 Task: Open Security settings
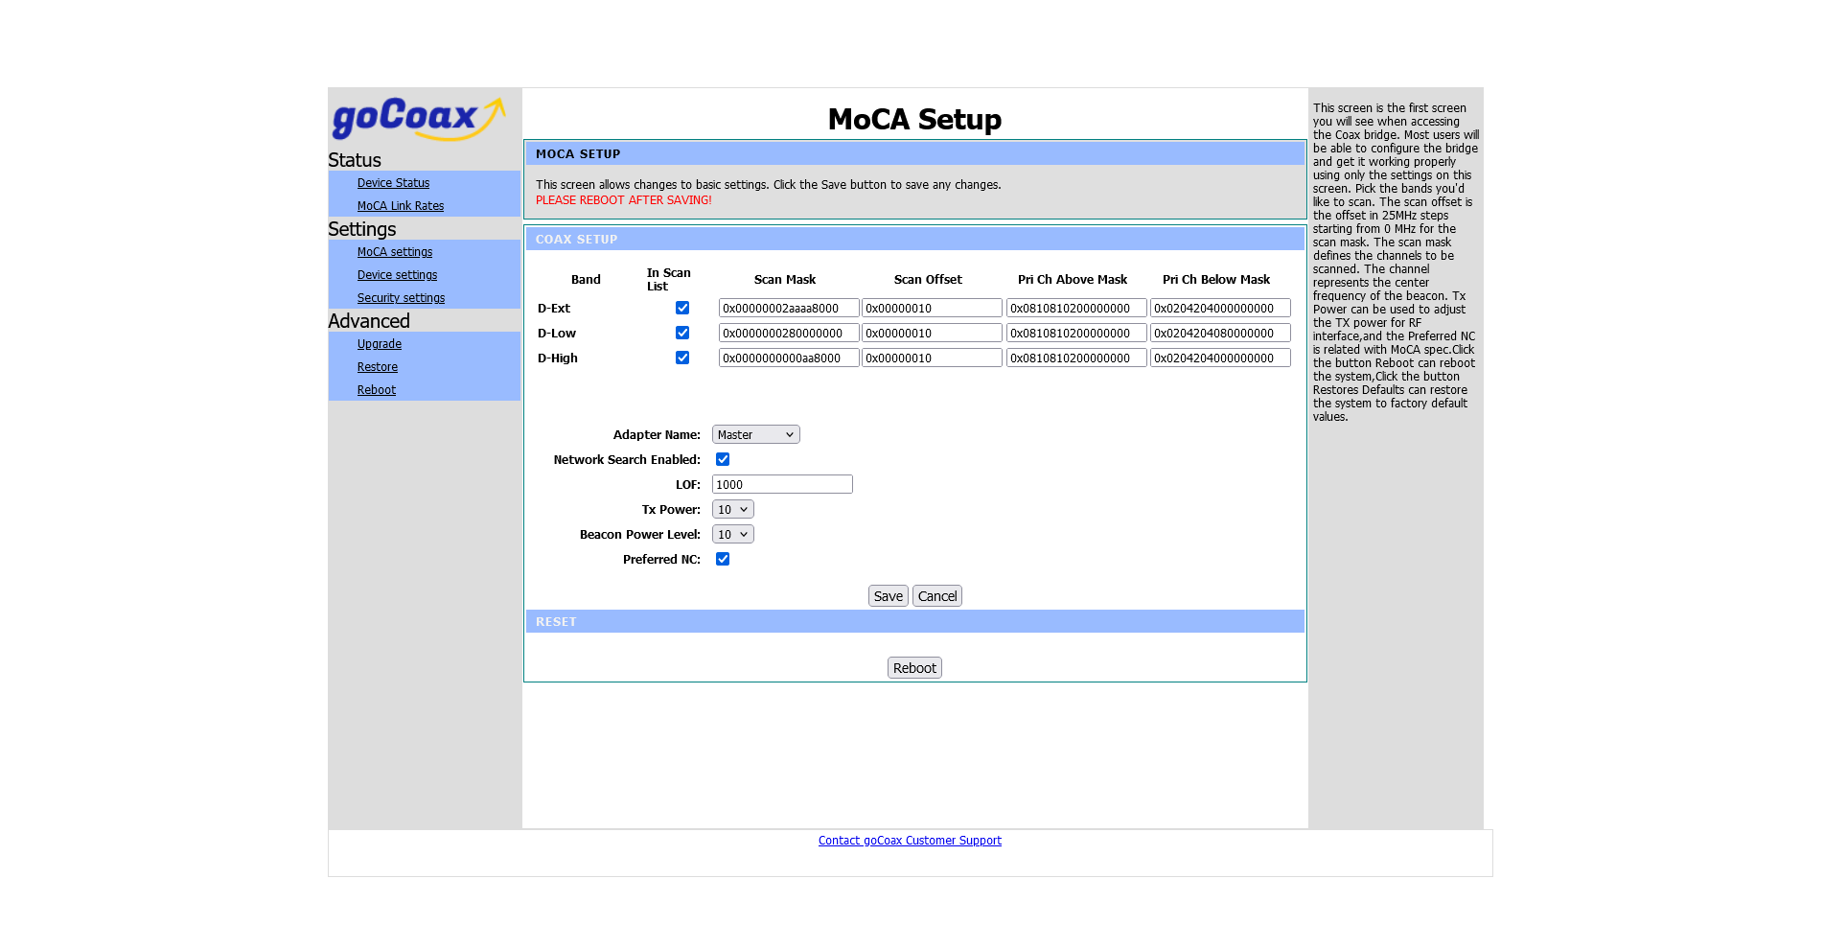coord(401,298)
